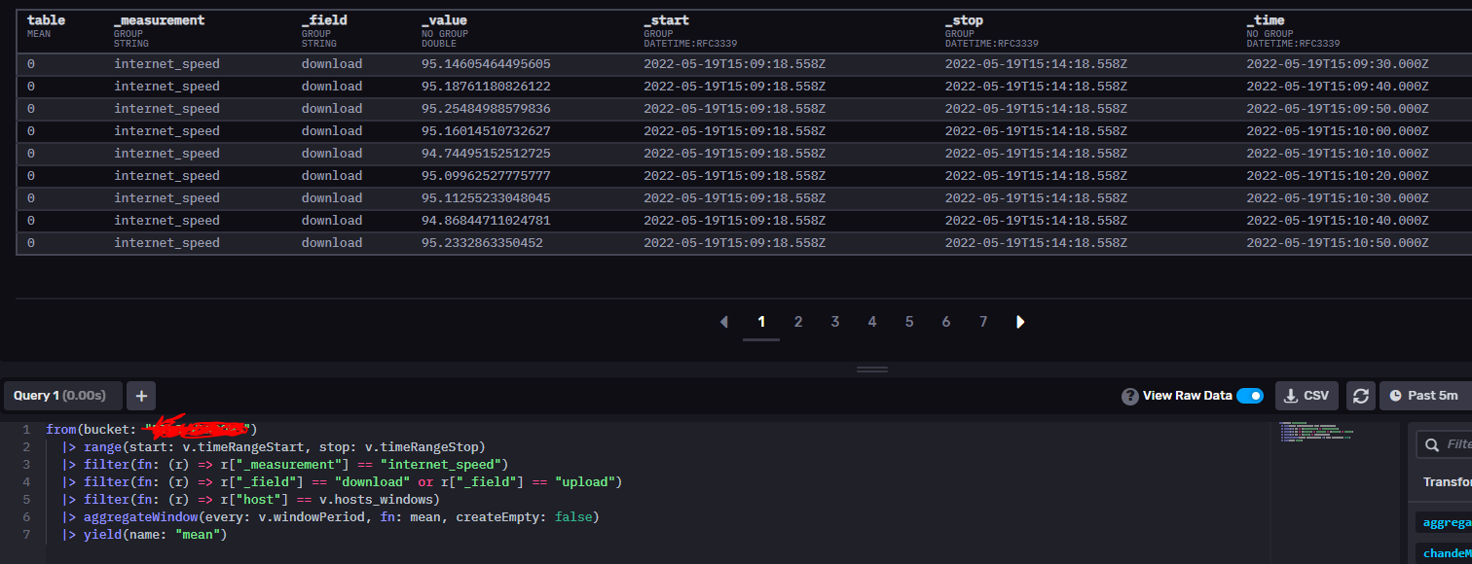This screenshot has height=564, width=1472.
Task: Add a new query using the plus icon
Action: coord(140,395)
